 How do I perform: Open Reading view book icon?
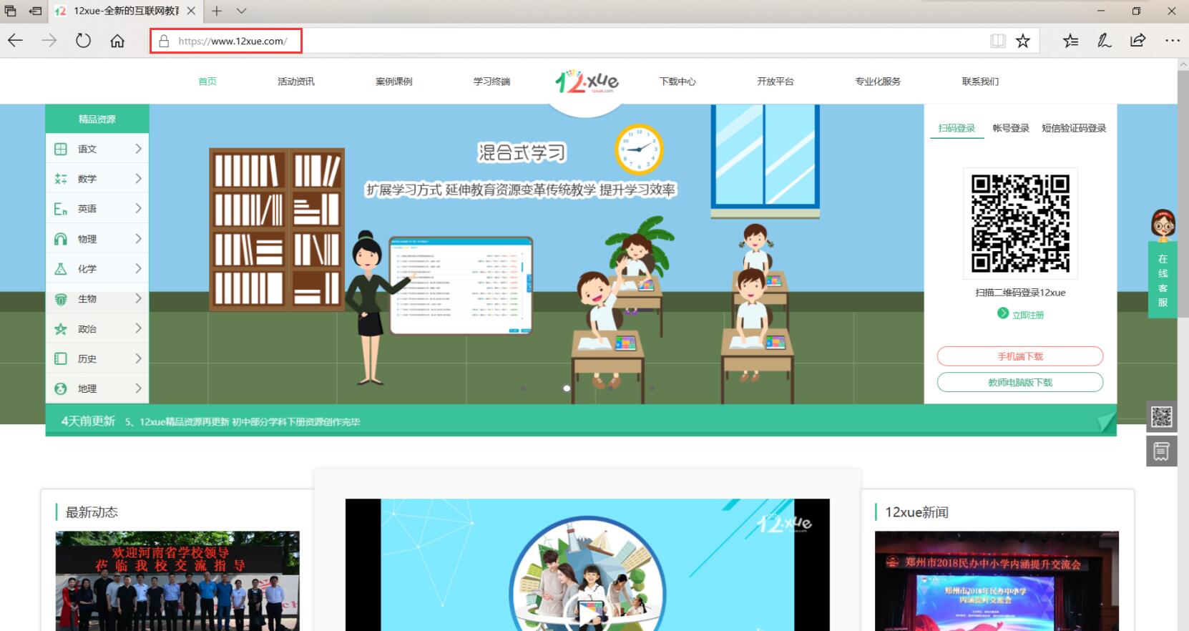tap(998, 41)
